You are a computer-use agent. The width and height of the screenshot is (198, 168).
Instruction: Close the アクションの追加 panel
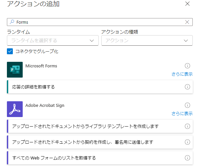click(187, 4)
